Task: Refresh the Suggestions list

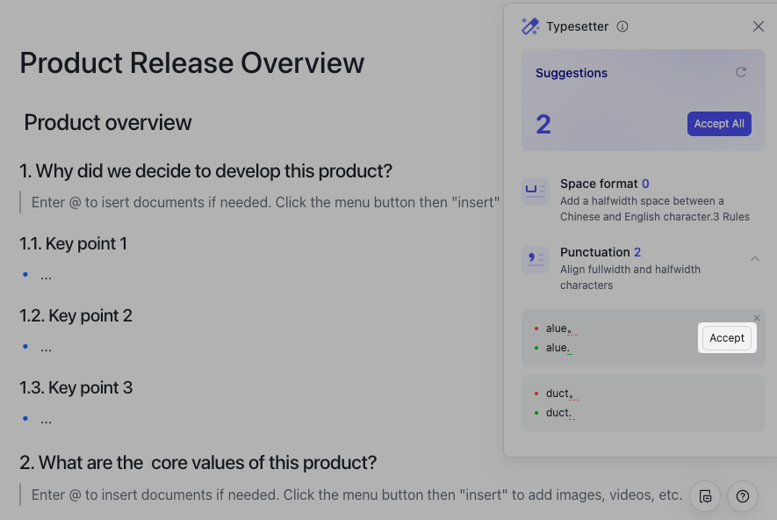Action: [741, 72]
